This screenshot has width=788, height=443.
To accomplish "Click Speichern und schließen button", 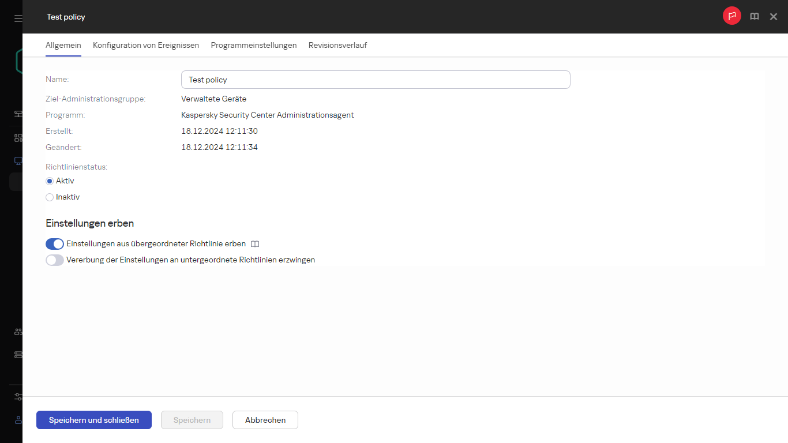I will tap(94, 420).
